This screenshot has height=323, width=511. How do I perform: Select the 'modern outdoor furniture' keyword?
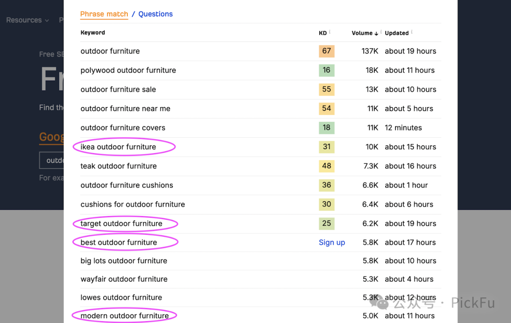tap(124, 316)
